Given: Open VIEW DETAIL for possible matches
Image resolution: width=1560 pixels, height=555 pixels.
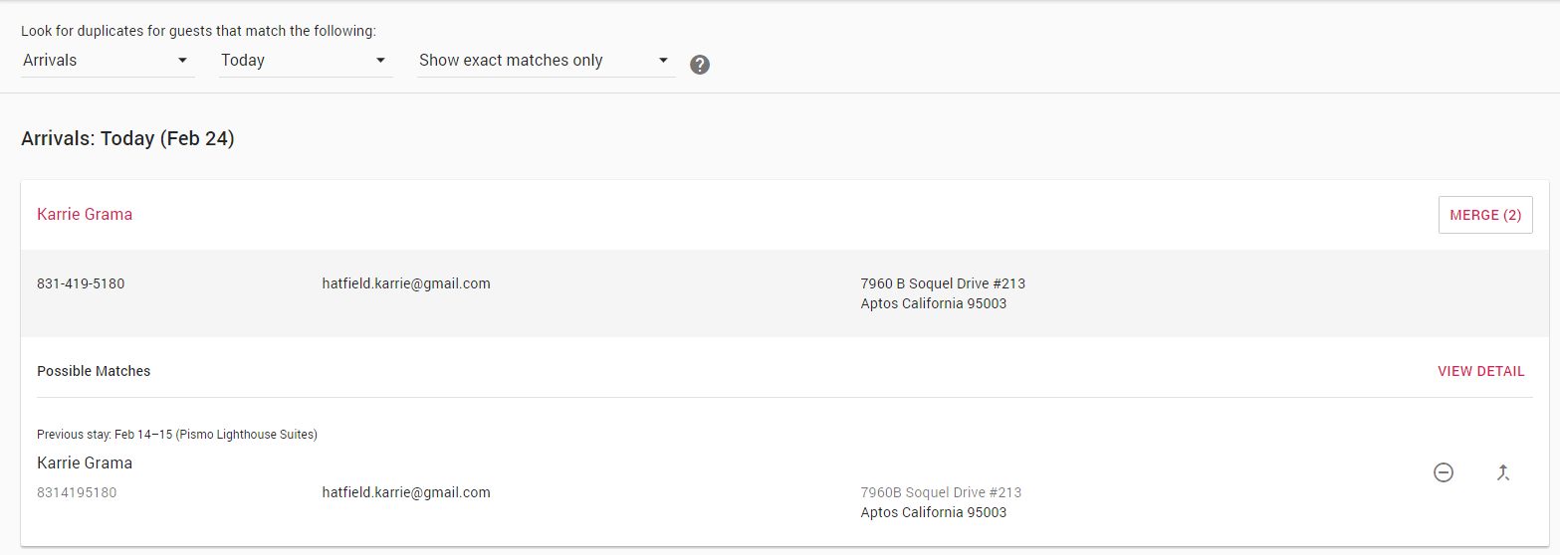Looking at the screenshot, I should (x=1480, y=371).
